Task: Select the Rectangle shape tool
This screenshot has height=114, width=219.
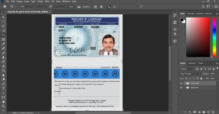Action: (x=3, y=97)
